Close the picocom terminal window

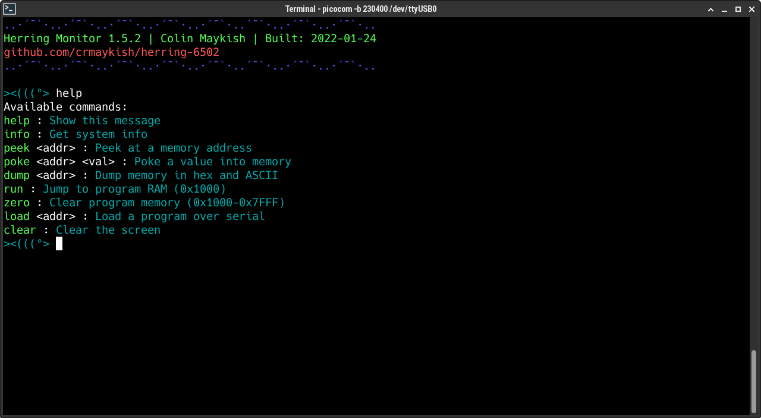pos(751,9)
